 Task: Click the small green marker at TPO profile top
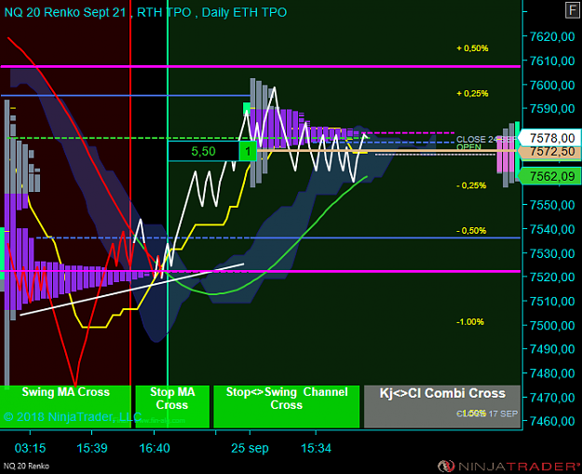pyautogui.click(x=247, y=109)
